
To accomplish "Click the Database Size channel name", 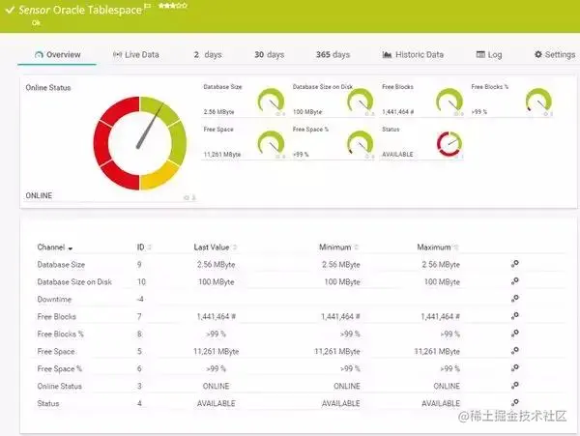I will coord(61,265).
